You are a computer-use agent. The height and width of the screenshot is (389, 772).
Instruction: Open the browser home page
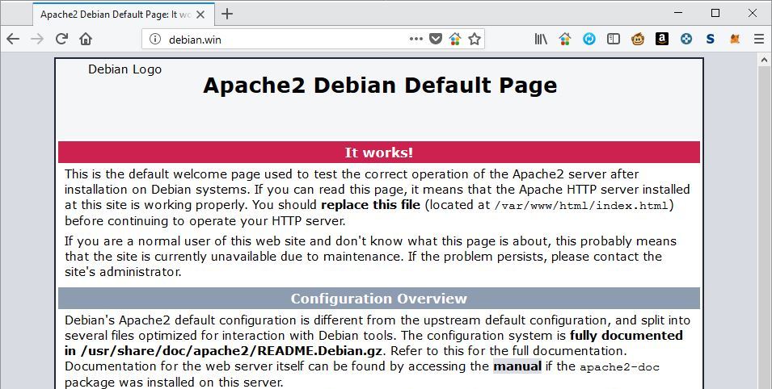pyautogui.click(x=86, y=39)
